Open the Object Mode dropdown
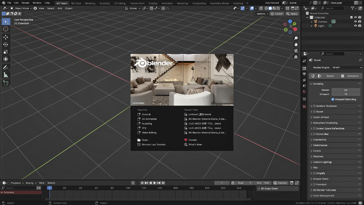 click(x=21, y=8)
